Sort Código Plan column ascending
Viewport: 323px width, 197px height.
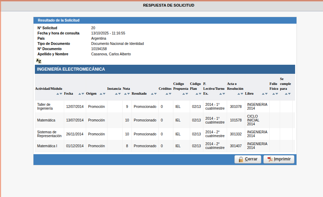(196, 94)
